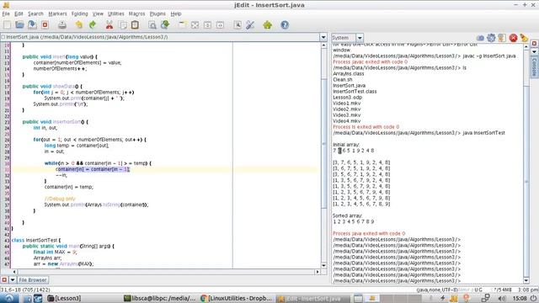Open the Folding menu
The height and width of the screenshot is (303, 539).
click(80, 13)
